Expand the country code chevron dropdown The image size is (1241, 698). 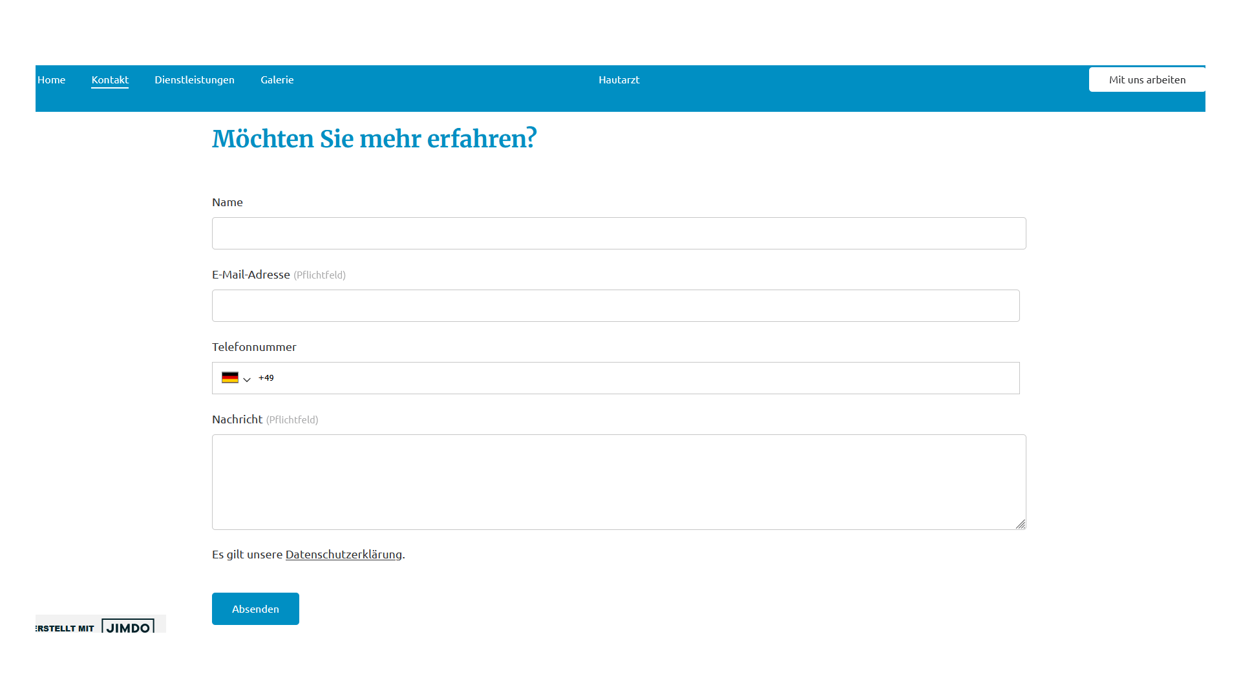tap(247, 379)
